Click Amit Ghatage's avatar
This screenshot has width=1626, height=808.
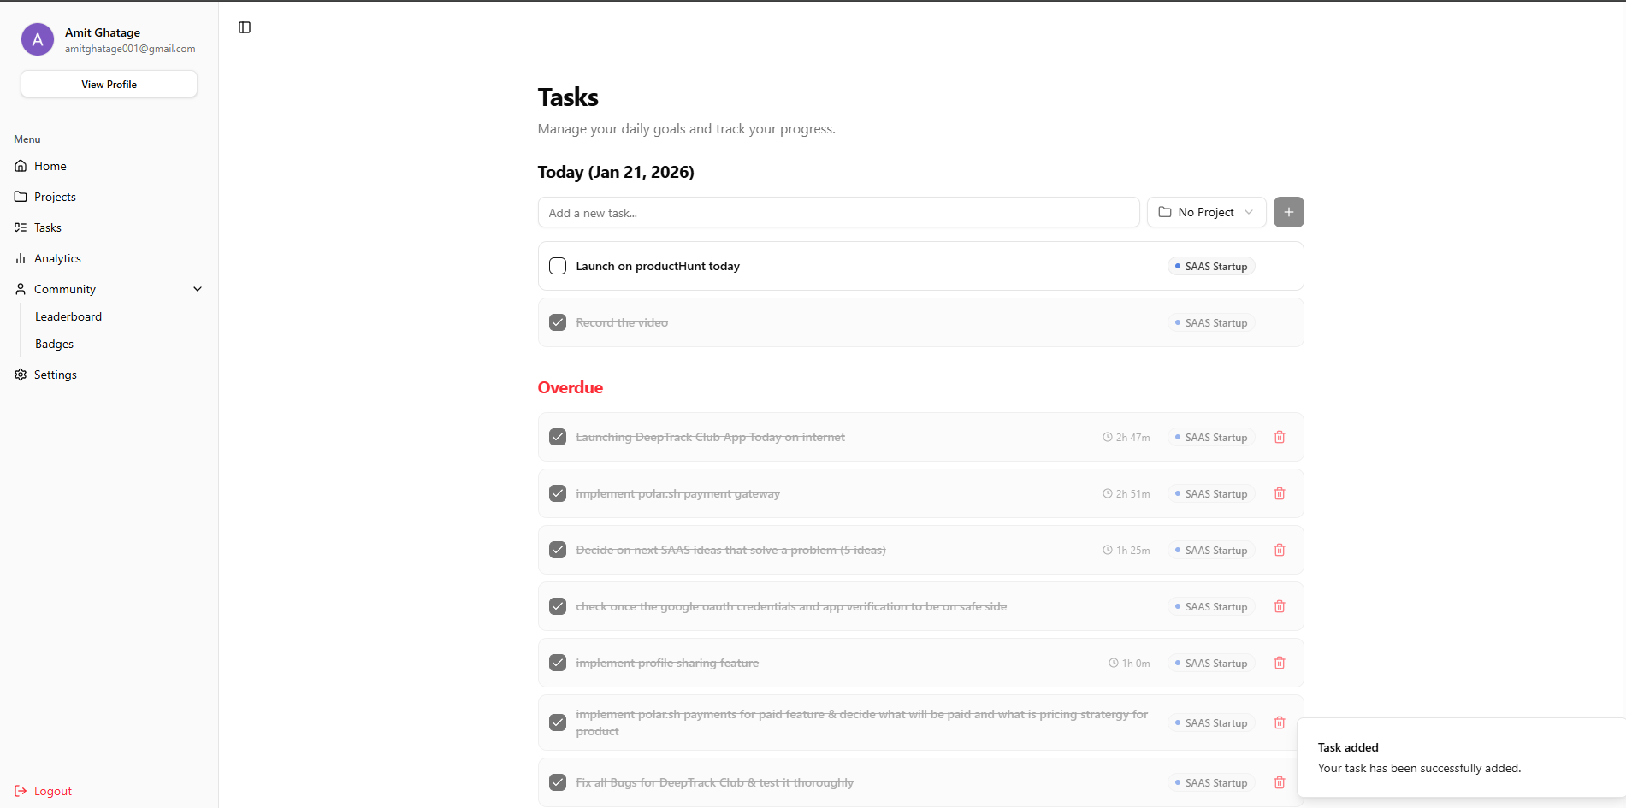(37, 39)
